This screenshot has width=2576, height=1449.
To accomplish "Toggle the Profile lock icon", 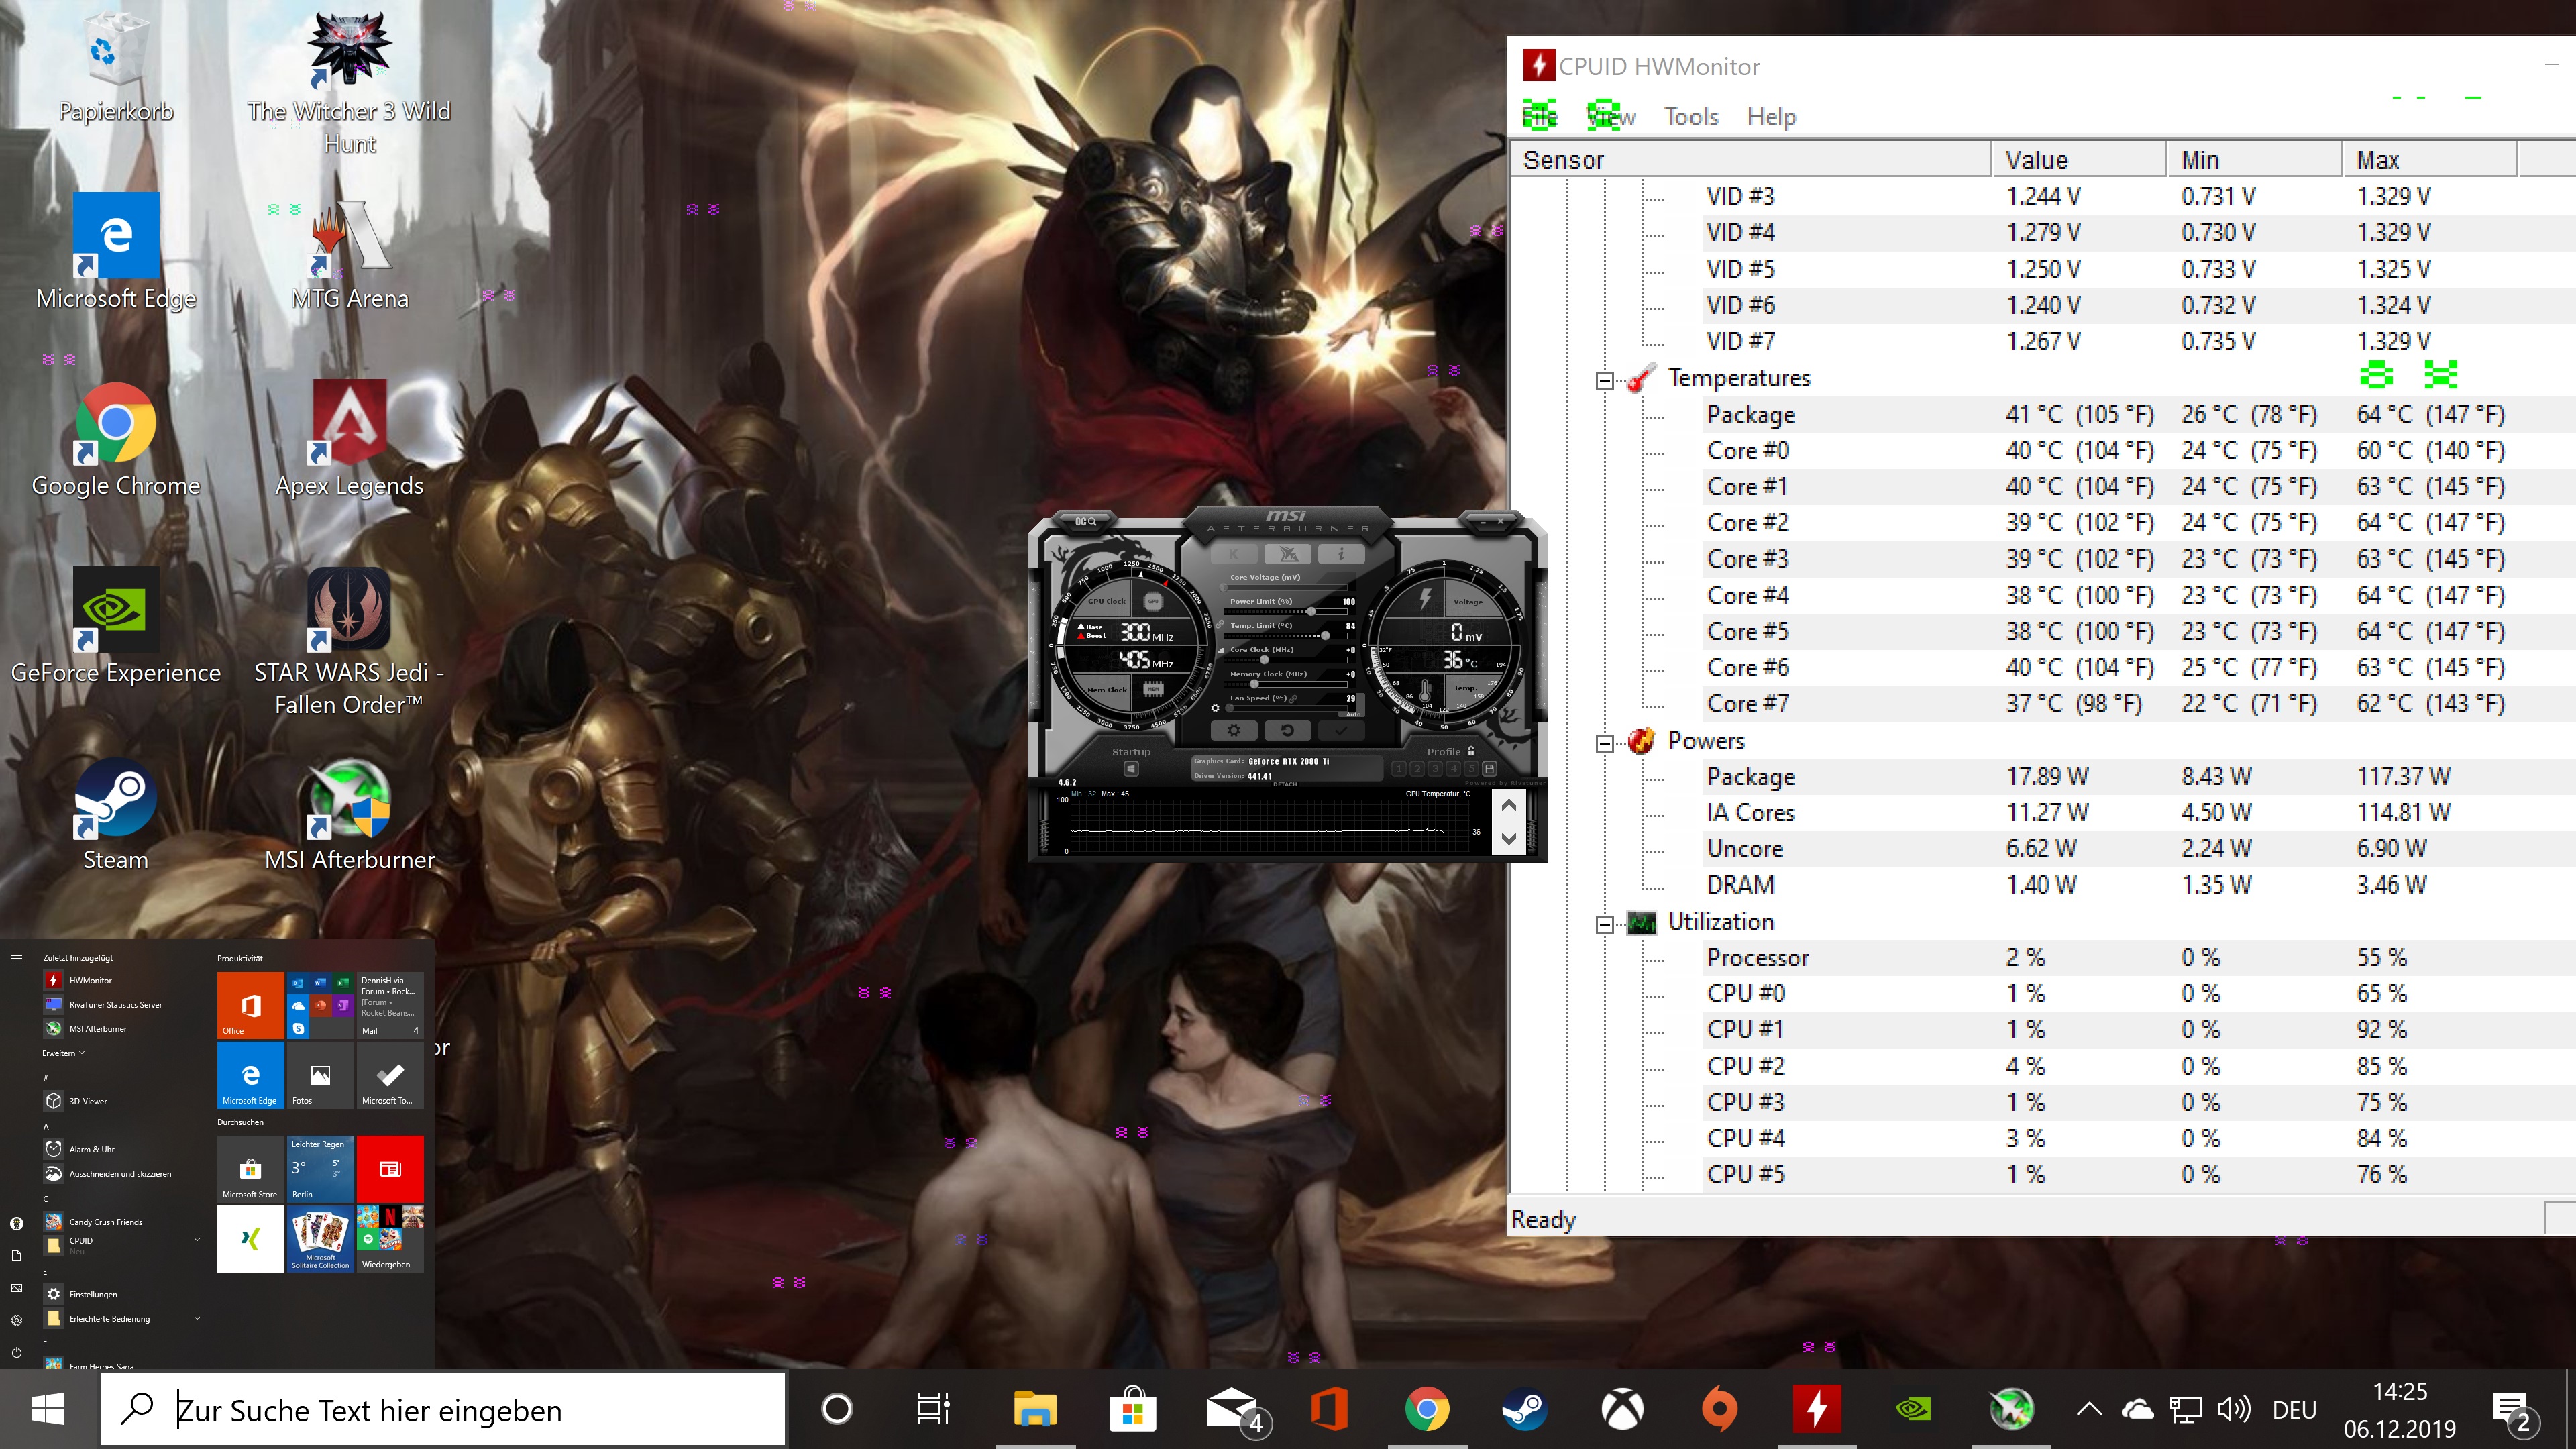I will pos(1471,751).
